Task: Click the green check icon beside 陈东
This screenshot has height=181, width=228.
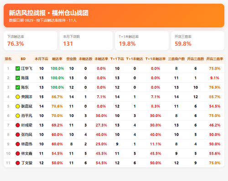Action: (18, 87)
